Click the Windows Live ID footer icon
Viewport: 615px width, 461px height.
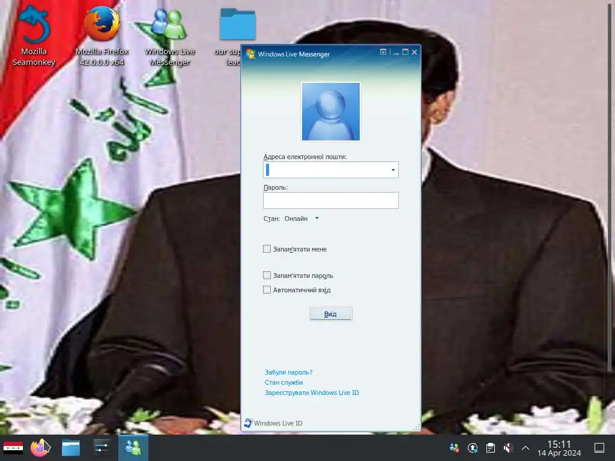[x=248, y=423]
